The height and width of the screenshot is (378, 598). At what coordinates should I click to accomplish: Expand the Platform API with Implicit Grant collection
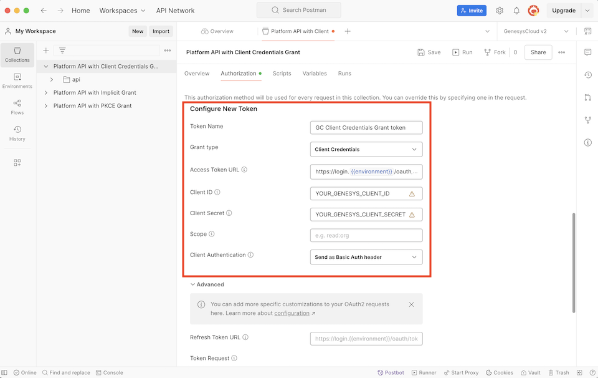coord(45,93)
